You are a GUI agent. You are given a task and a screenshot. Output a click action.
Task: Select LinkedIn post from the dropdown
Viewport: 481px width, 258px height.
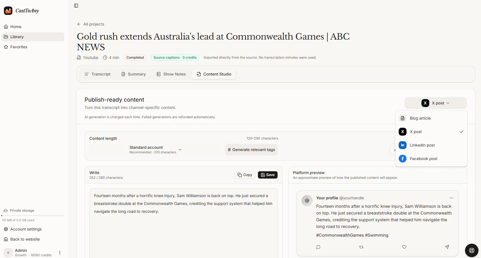click(x=431, y=145)
